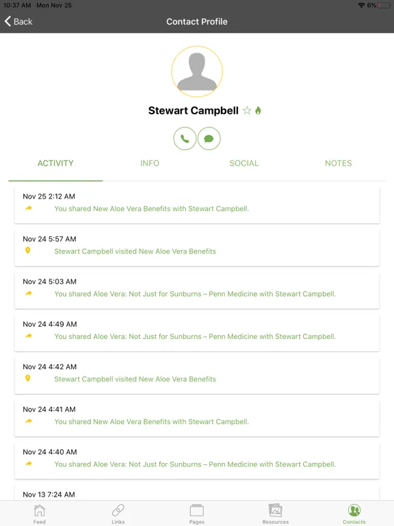Select the ACTIVITY tab
The width and height of the screenshot is (394, 526).
pyautogui.click(x=55, y=164)
